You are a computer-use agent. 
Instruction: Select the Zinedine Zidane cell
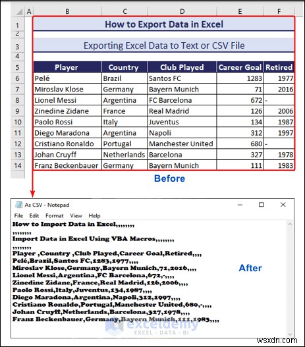pyautogui.click(x=67, y=111)
